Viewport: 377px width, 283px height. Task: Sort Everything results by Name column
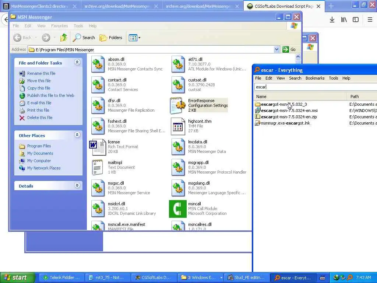[300, 97]
